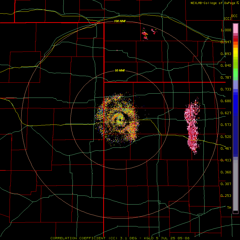Click the DCC product label
The width and height of the screenshot is (240, 240).
(x=234, y=16)
